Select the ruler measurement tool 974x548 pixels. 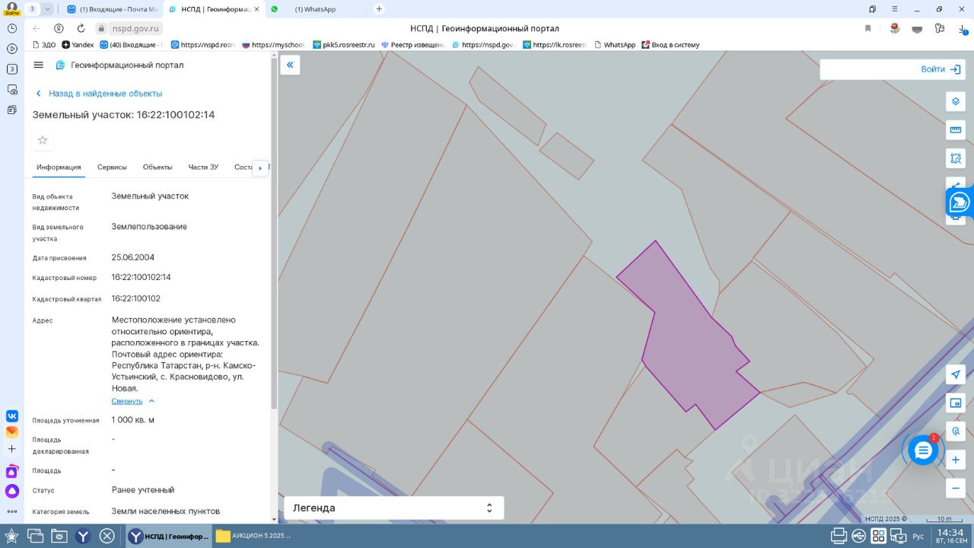(956, 130)
